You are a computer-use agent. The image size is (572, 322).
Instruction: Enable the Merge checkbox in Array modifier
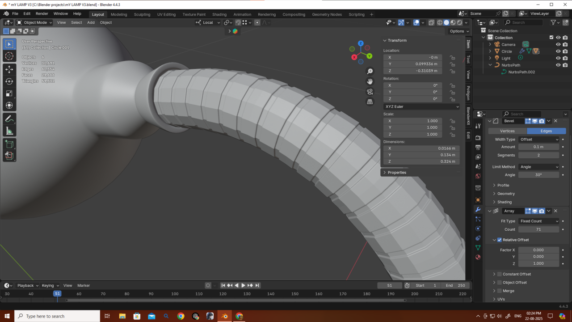500,291
